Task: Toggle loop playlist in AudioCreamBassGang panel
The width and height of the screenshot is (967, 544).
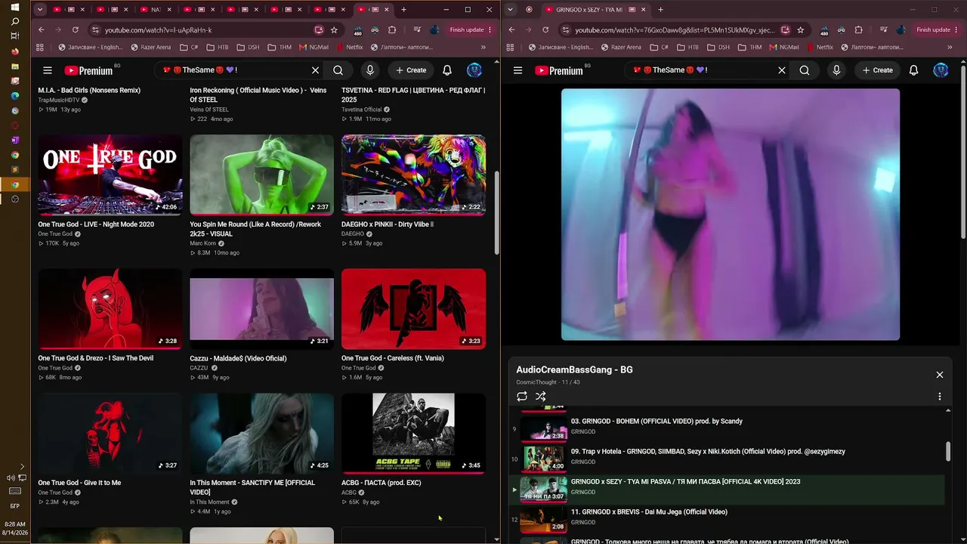Action: [x=522, y=396]
